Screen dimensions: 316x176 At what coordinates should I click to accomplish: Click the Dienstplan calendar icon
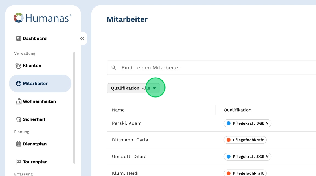19,144
